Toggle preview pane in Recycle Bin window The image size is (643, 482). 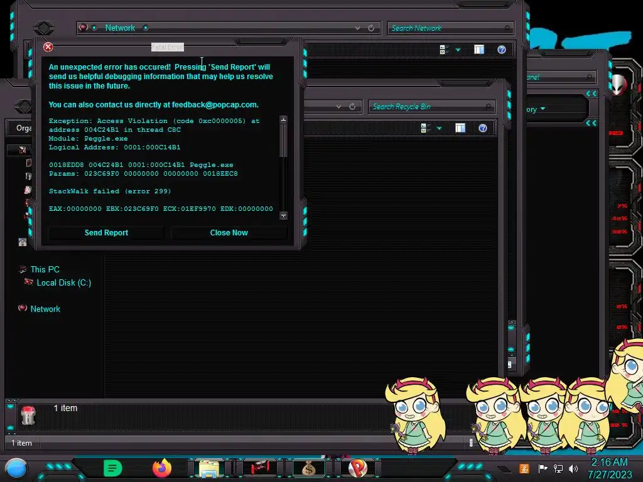[x=460, y=128]
